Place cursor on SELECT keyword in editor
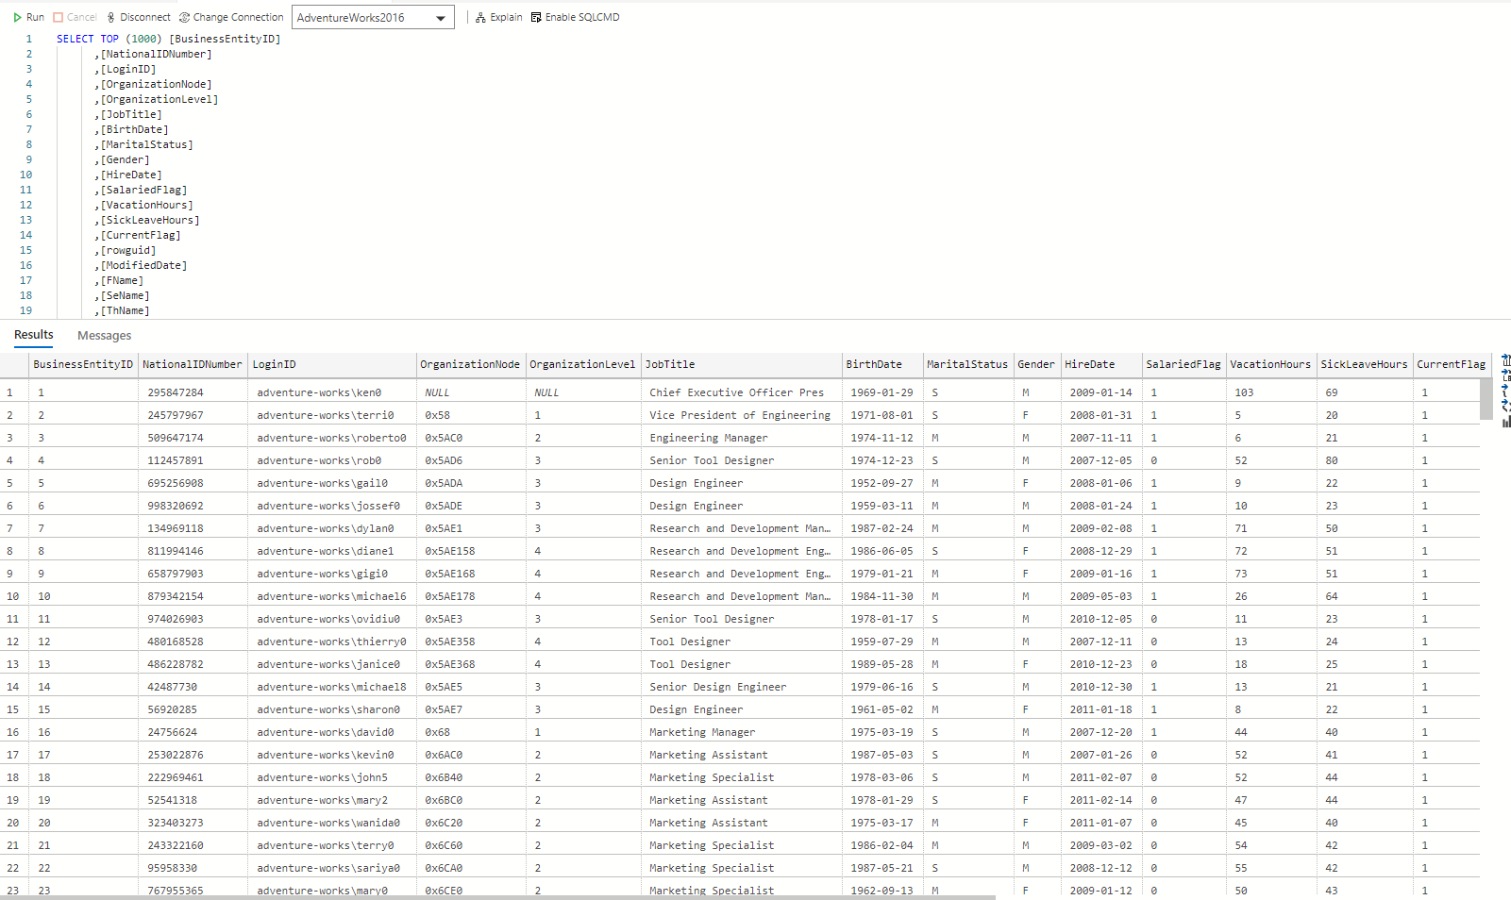This screenshot has width=1511, height=900. (x=76, y=39)
